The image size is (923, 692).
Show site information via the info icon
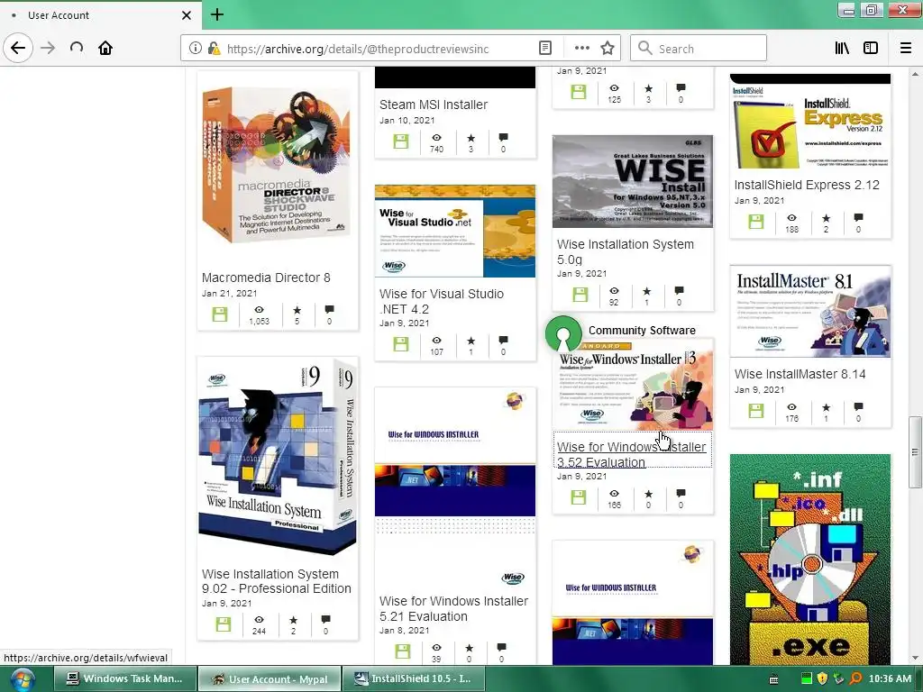point(195,49)
